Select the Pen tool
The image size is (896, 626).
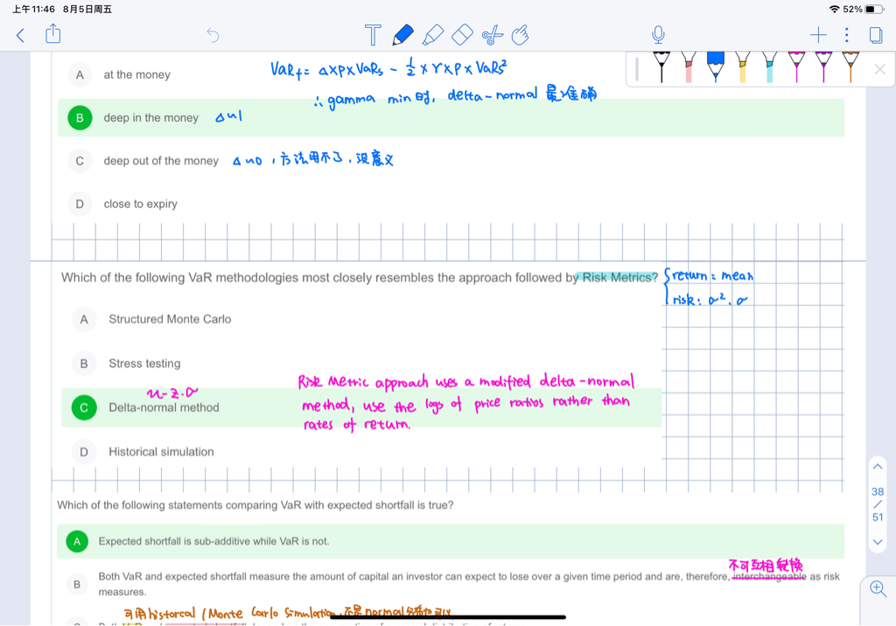(x=402, y=35)
